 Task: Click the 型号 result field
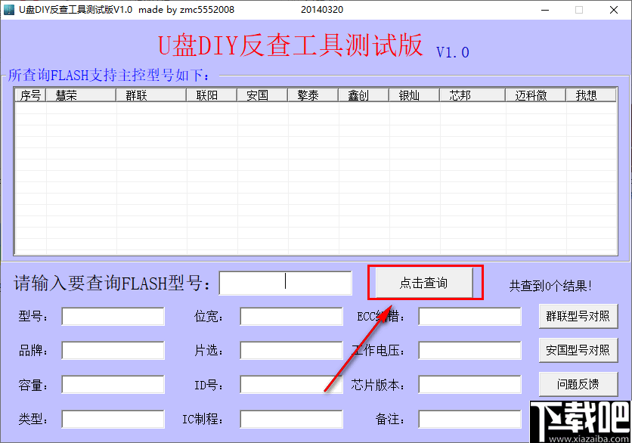pos(112,316)
